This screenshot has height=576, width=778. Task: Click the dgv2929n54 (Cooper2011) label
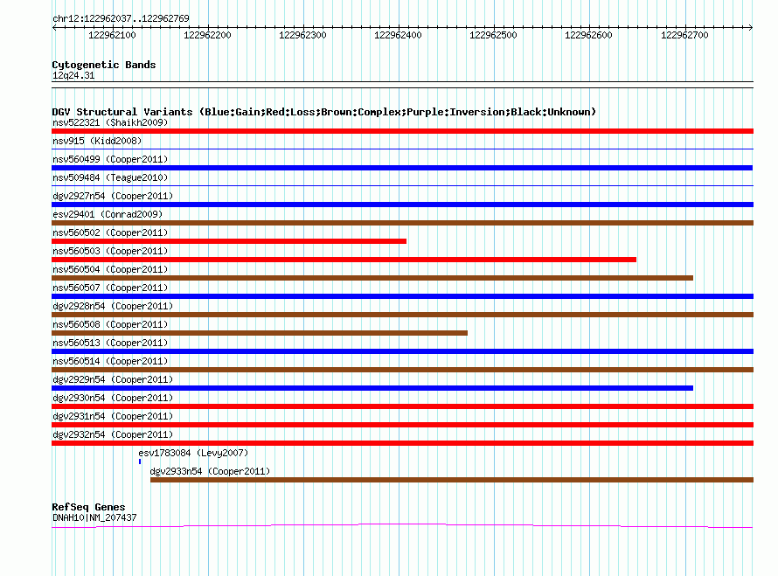[113, 379]
